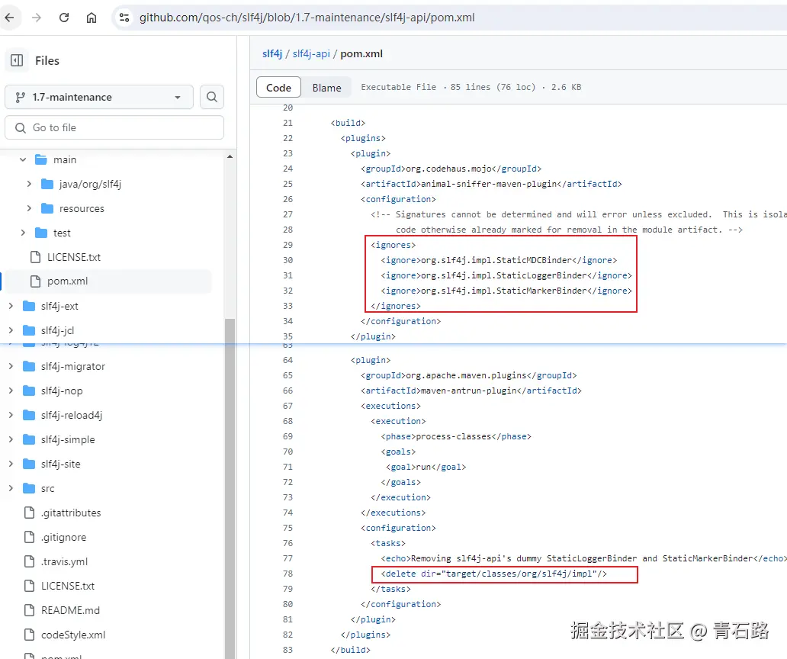This screenshot has width=787, height=659.
Task: Click the src folder icon
Action: 29,488
